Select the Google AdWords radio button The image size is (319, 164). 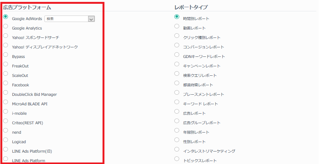tap(6, 17)
